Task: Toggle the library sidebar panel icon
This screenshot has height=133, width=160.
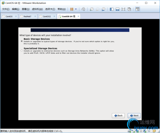Action: (112, 9)
